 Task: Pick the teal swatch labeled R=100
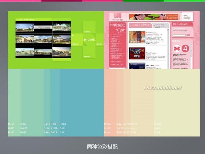pyautogui.click(x=82, y=103)
